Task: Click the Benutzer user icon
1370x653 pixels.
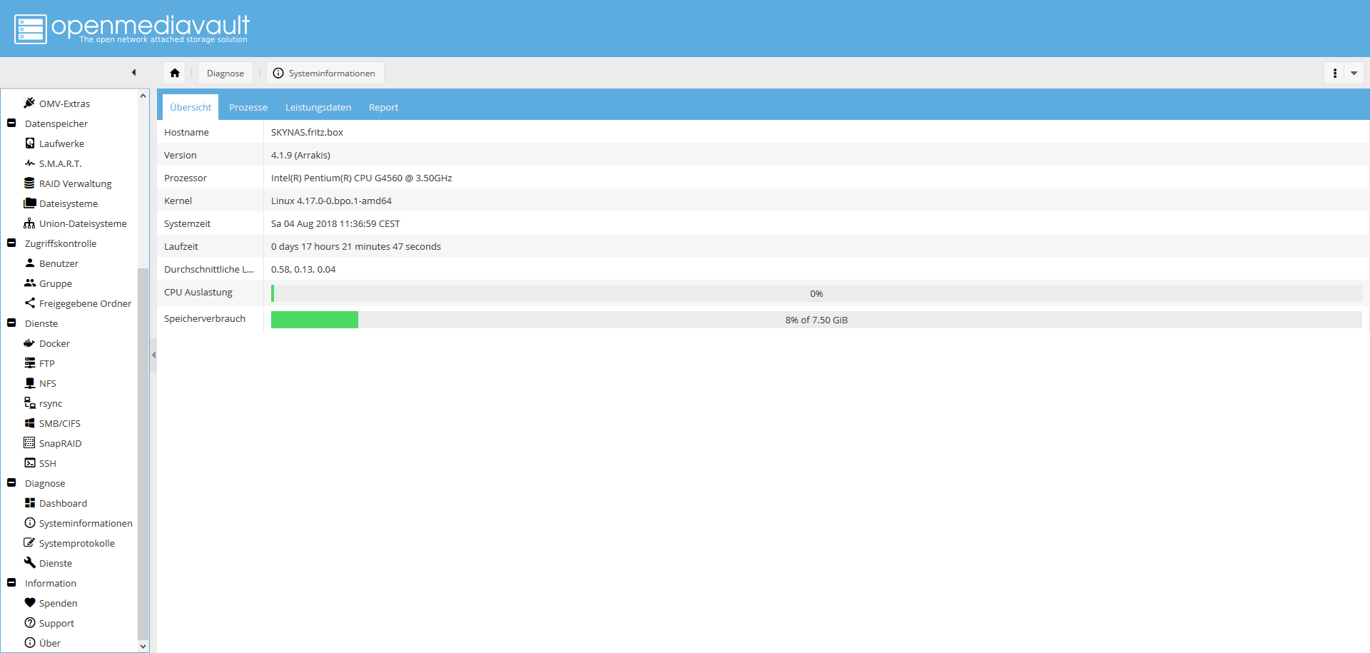Action: pos(29,263)
